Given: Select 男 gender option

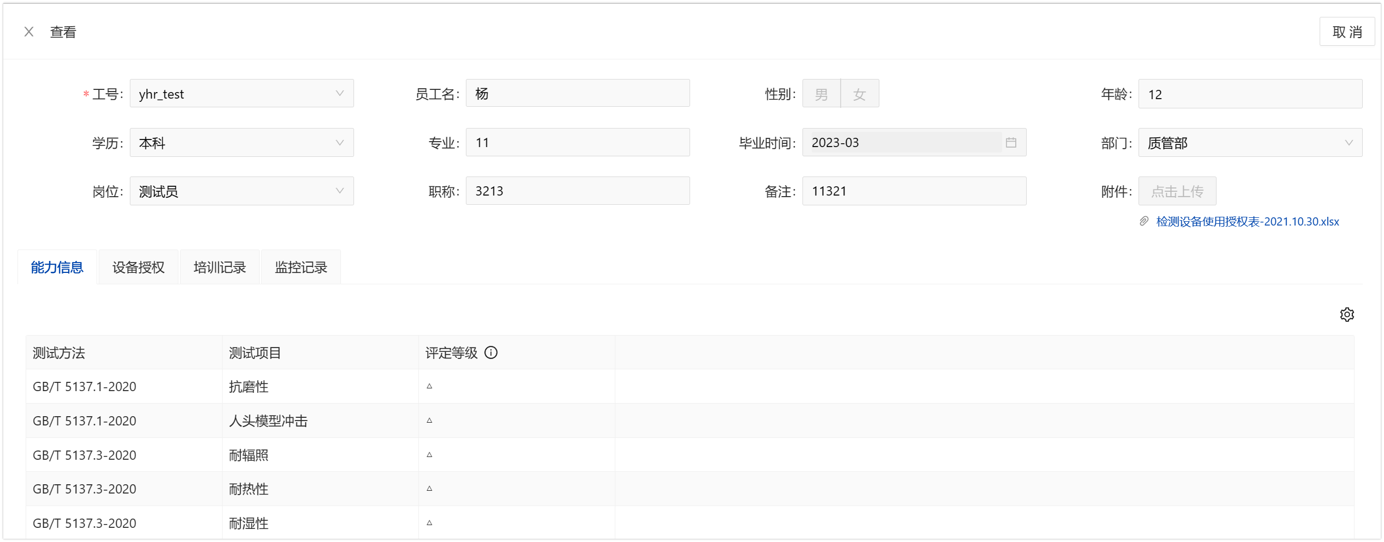Looking at the screenshot, I should (821, 94).
